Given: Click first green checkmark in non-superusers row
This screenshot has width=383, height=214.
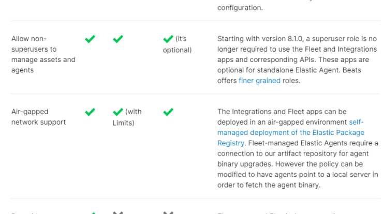Looking at the screenshot, I should [x=90, y=39].
